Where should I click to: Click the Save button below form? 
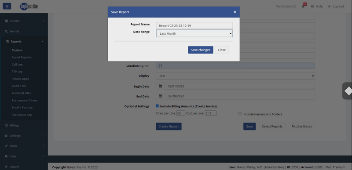click(x=249, y=127)
